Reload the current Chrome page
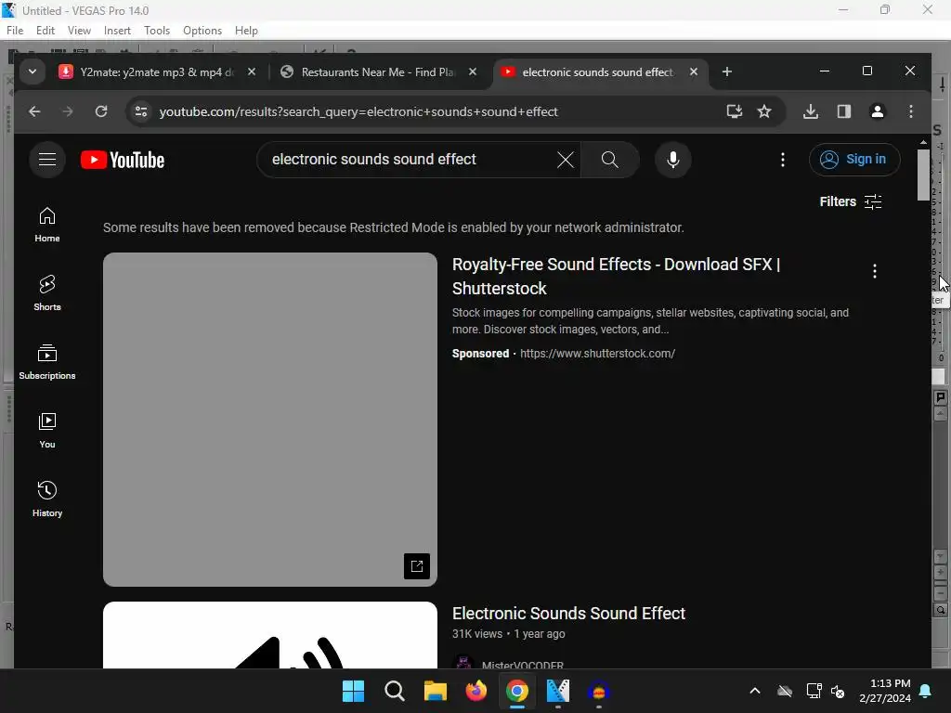951x713 pixels. tap(101, 111)
